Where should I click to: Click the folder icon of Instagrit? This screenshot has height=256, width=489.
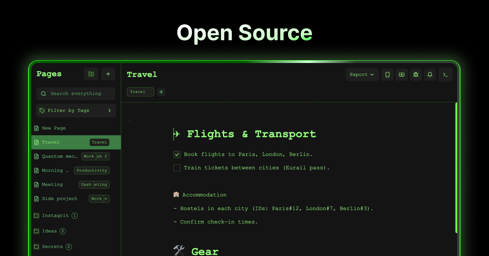pos(37,216)
